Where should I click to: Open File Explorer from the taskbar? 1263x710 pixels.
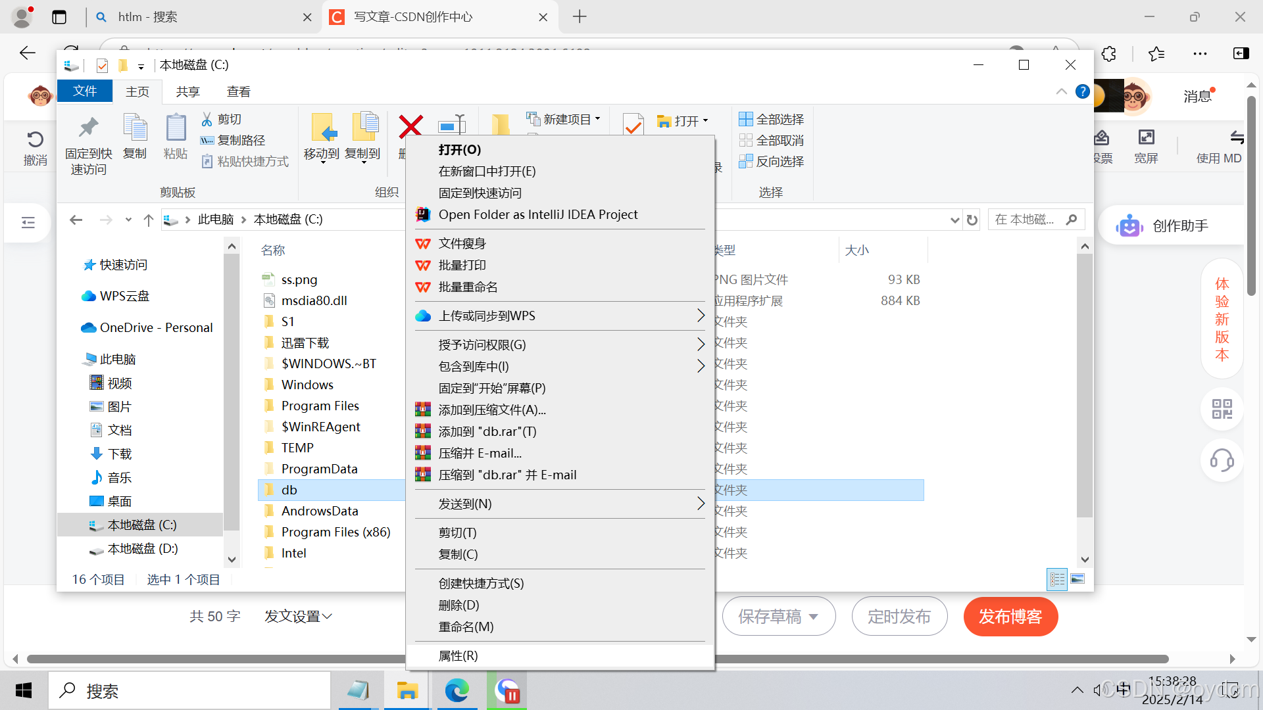(x=407, y=690)
